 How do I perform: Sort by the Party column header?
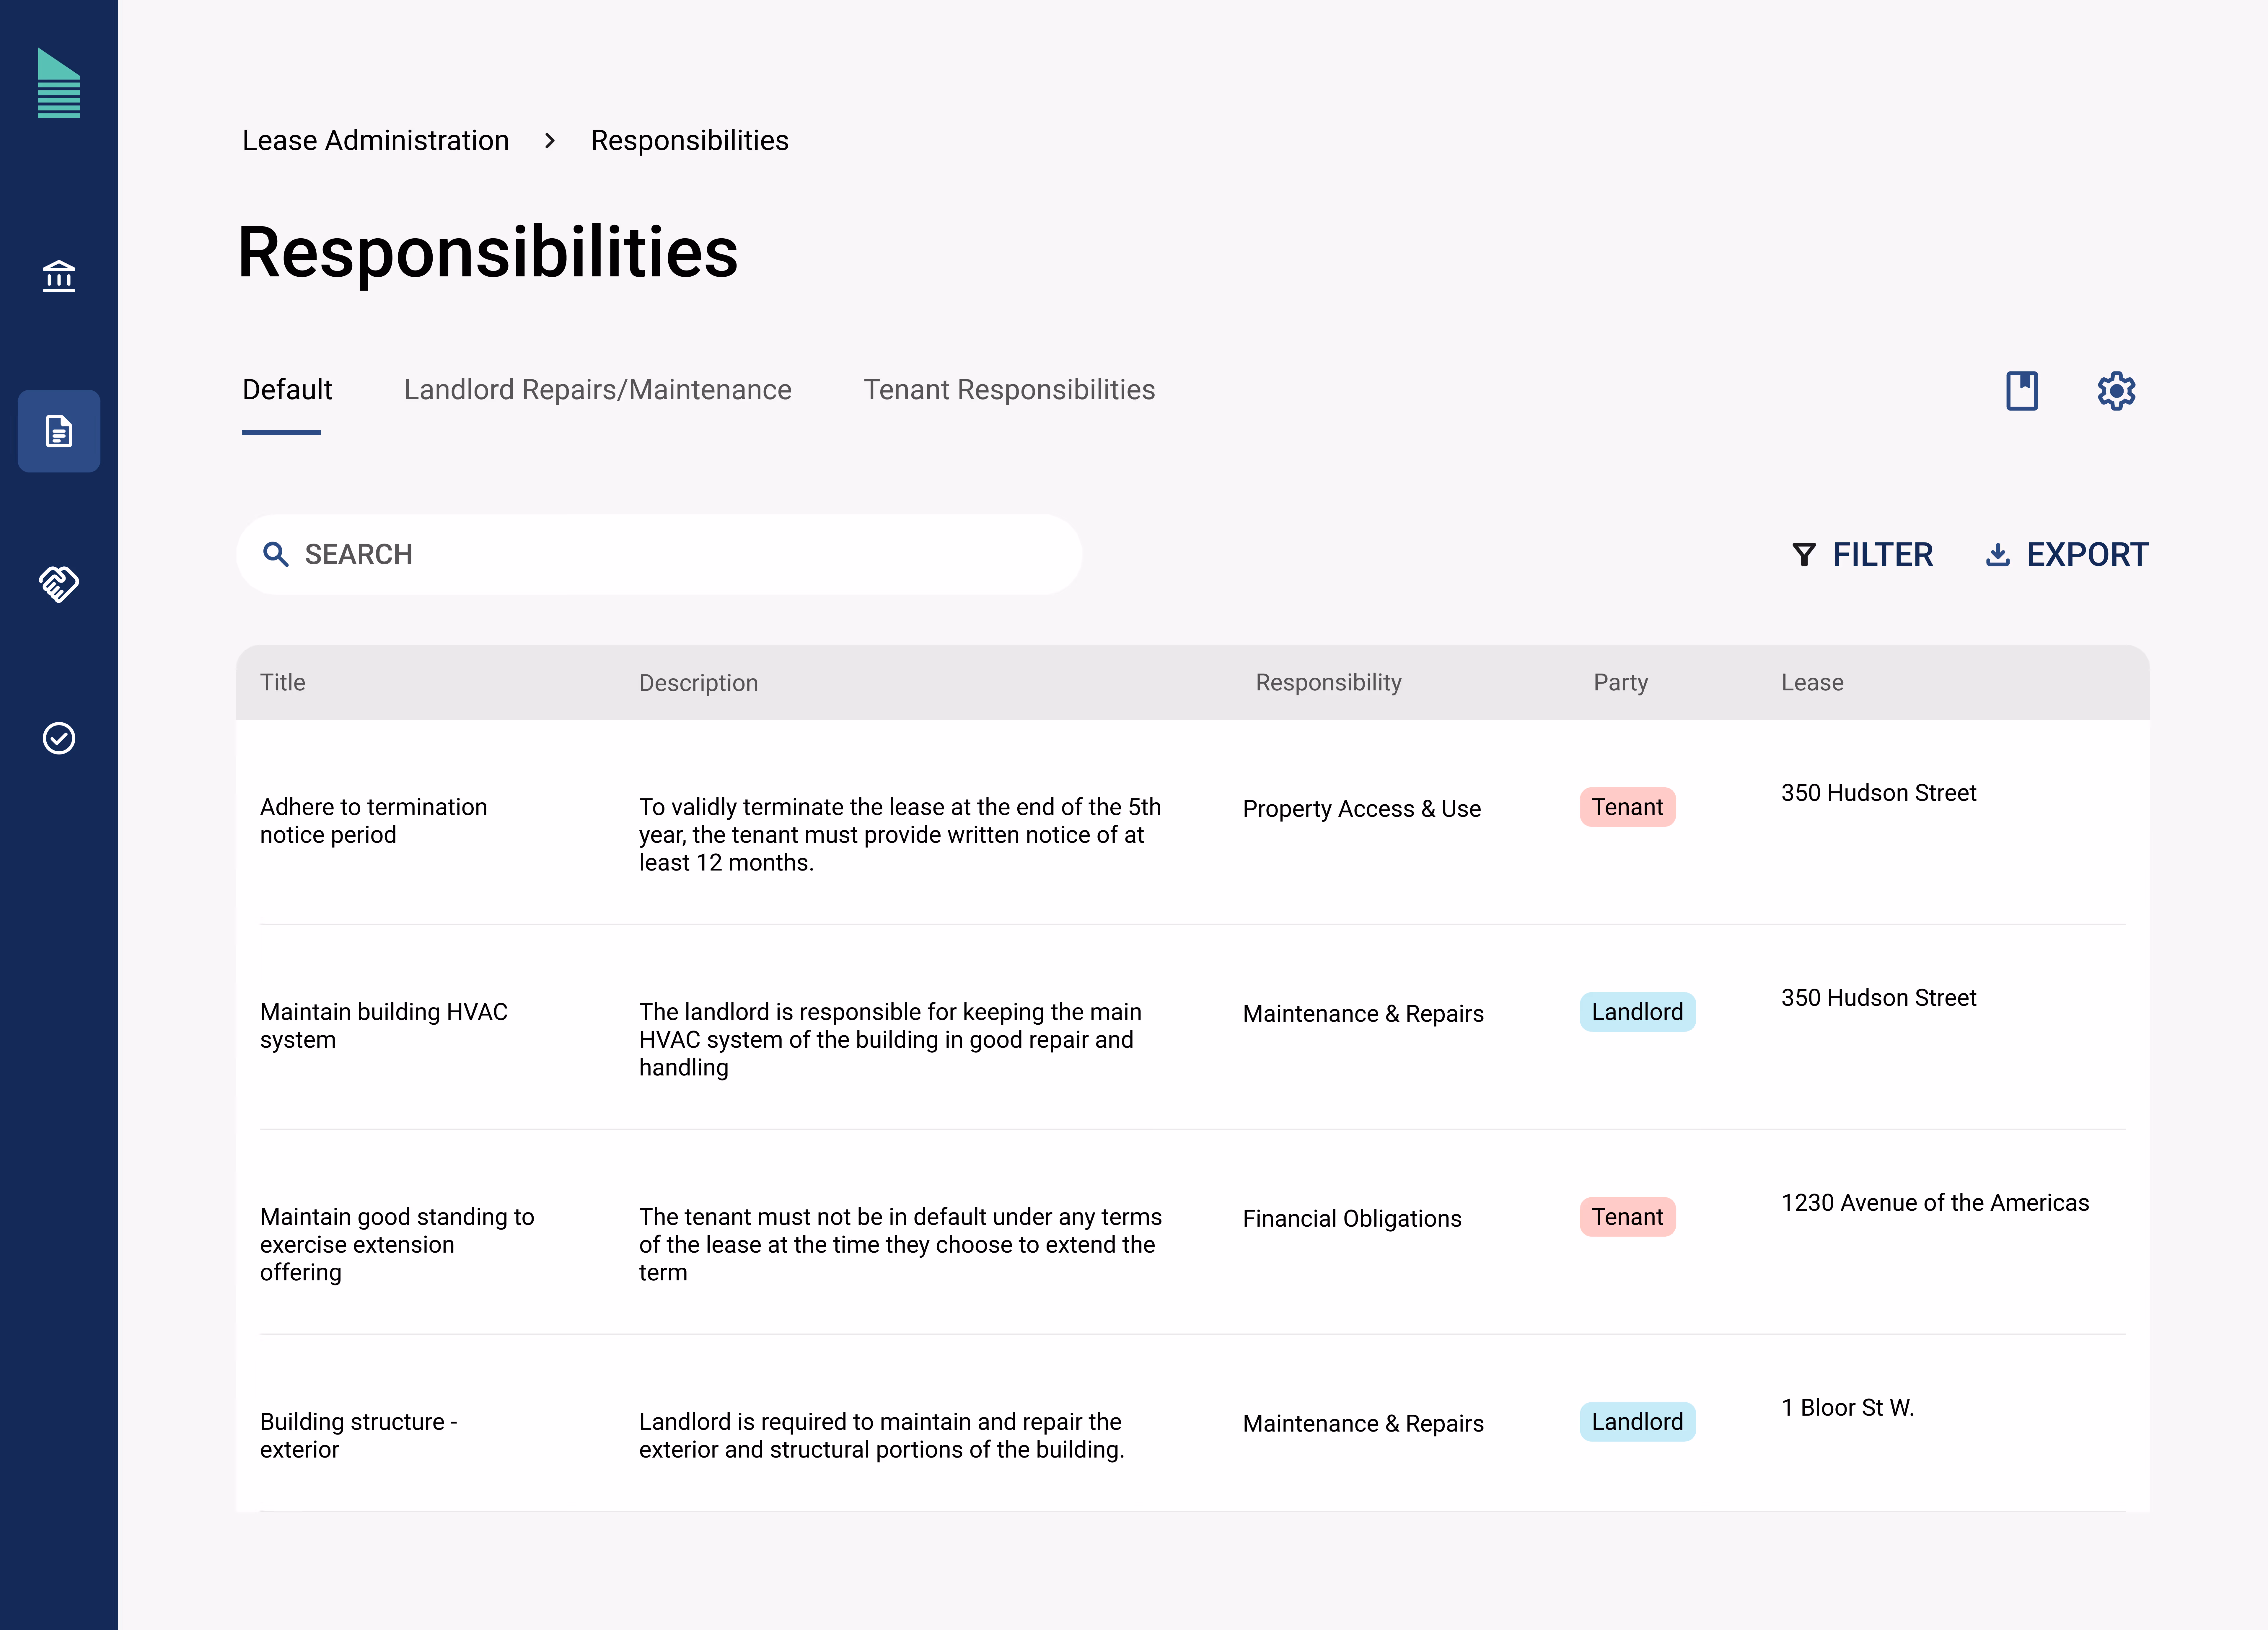tap(1620, 682)
